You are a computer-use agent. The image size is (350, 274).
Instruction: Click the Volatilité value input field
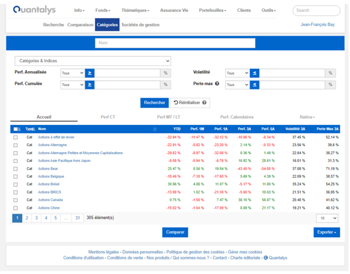pyautogui.click(x=292, y=73)
